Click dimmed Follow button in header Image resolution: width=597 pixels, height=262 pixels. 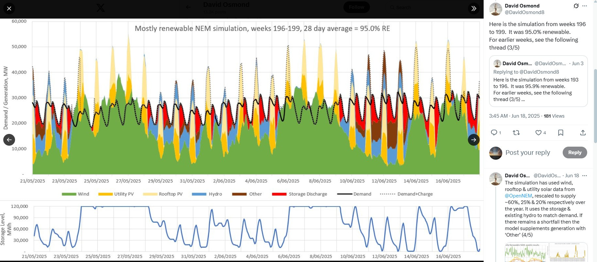[357, 7]
